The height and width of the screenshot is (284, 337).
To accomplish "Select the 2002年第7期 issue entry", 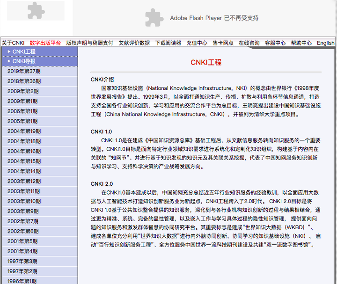I will pyautogui.click(x=22, y=221).
